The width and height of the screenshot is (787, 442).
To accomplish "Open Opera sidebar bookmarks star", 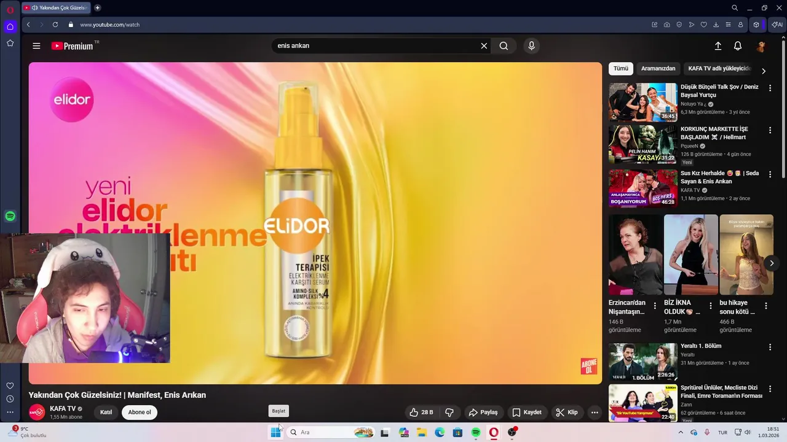I will point(10,43).
